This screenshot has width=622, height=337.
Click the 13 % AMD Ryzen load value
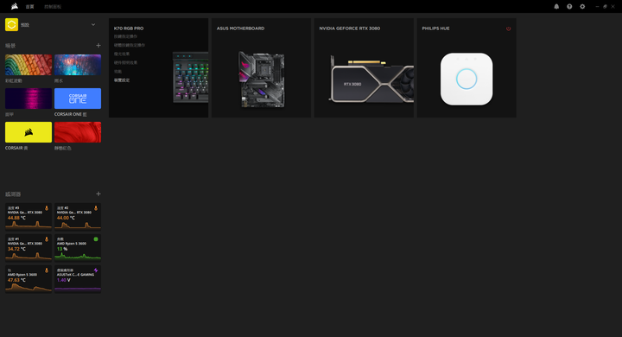coord(62,249)
